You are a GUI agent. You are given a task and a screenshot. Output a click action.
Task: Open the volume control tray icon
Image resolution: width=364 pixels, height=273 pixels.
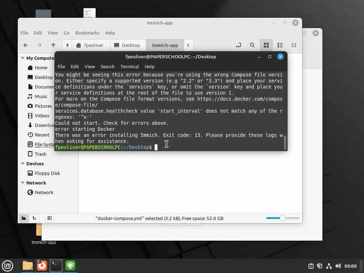point(338,266)
